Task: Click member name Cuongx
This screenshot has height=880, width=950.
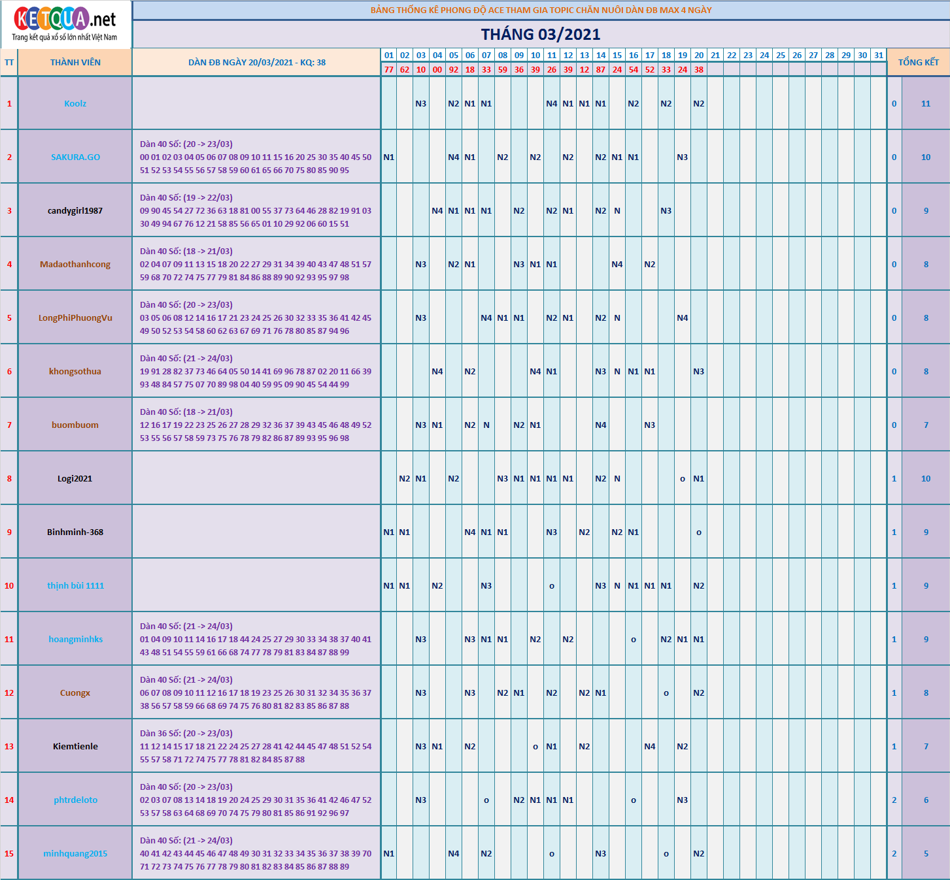Action: pyautogui.click(x=75, y=693)
